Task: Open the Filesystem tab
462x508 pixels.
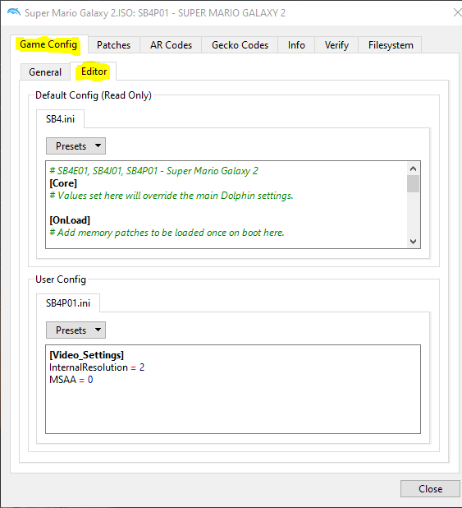Action: (391, 45)
